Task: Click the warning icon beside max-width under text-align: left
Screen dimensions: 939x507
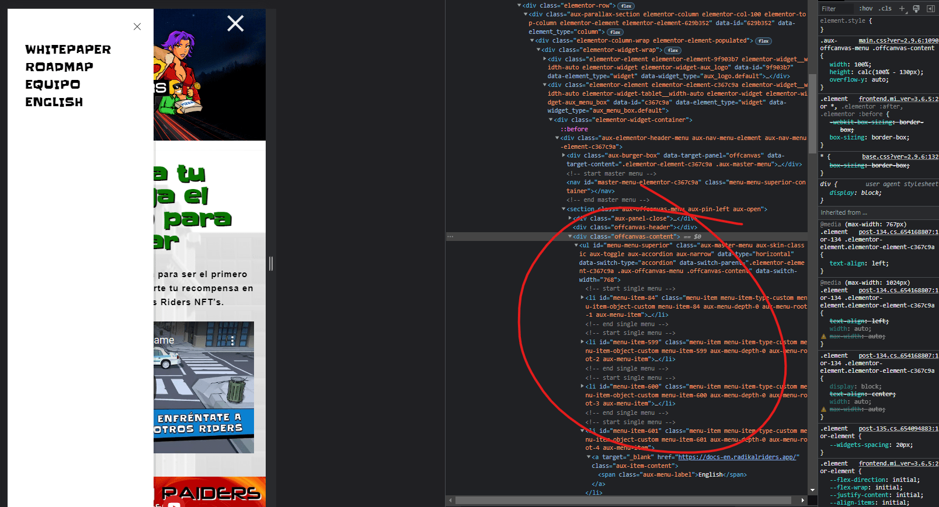Action: [x=824, y=337]
